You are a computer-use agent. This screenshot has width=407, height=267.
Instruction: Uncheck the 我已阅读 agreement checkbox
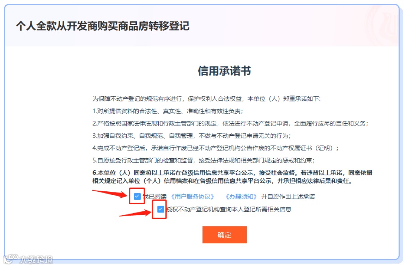pyautogui.click(x=137, y=197)
